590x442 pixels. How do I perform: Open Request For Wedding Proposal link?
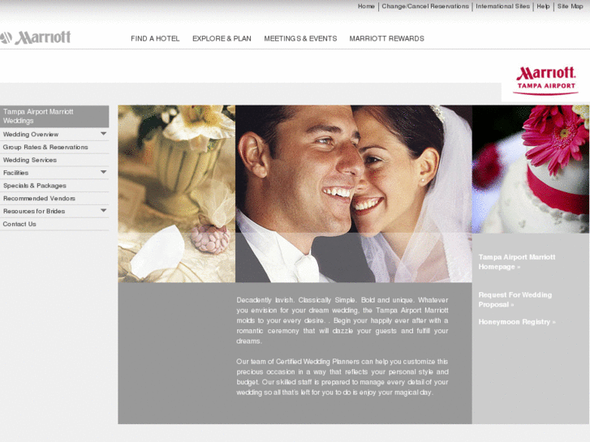pyautogui.click(x=515, y=300)
